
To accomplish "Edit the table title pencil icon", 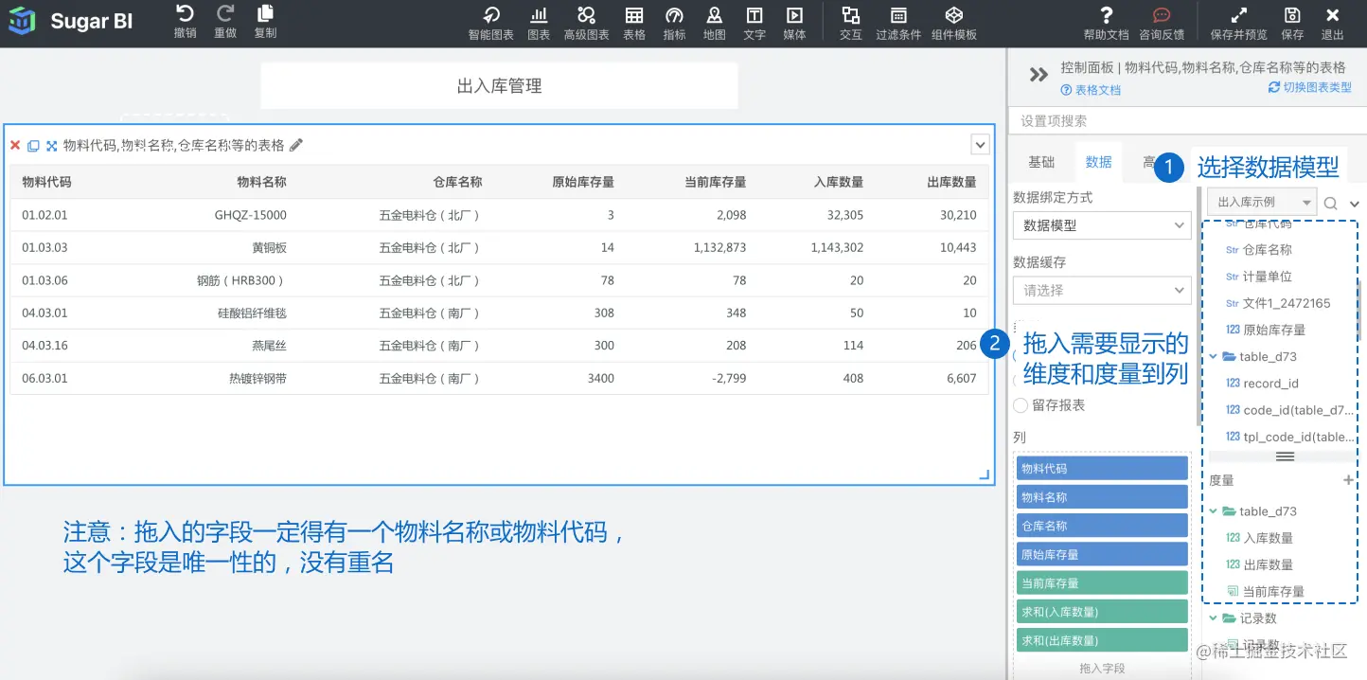I will tap(296, 145).
